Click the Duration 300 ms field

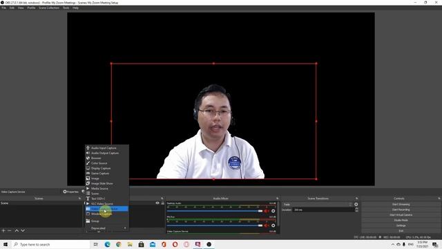pos(323,210)
